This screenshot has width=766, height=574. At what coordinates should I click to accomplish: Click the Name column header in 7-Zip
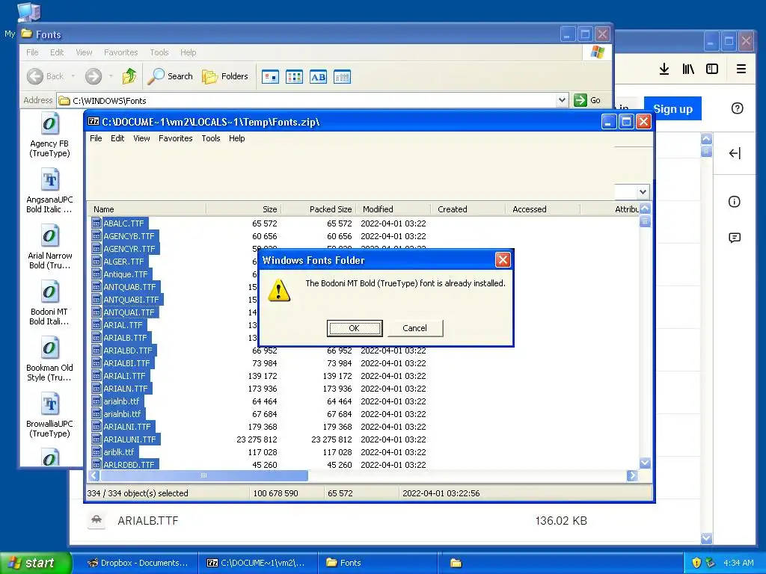pos(147,209)
